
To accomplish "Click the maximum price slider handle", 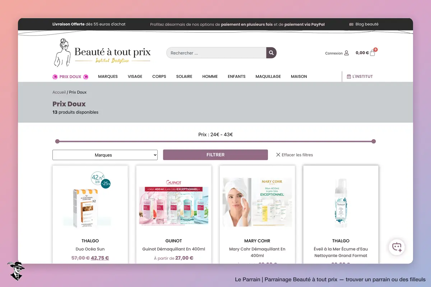I will pyautogui.click(x=374, y=141).
